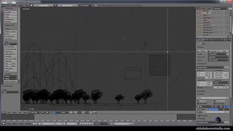This screenshot has width=233, height=131.
Task: Click the Translate button
Action: pyautogui.click(x=11, y=12)
